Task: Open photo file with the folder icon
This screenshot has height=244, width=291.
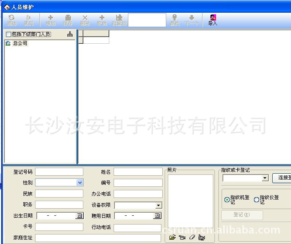Action: click(172, 238)
